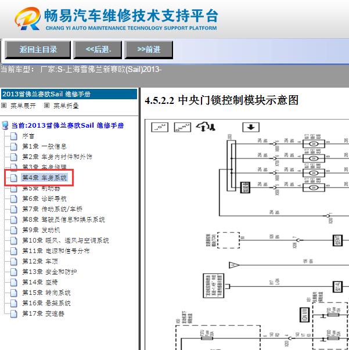Open 第8章 驾驶员信息和娱乐系统
Image resolution: width=349 pixels, height=350 pixels.
point(63,219)
